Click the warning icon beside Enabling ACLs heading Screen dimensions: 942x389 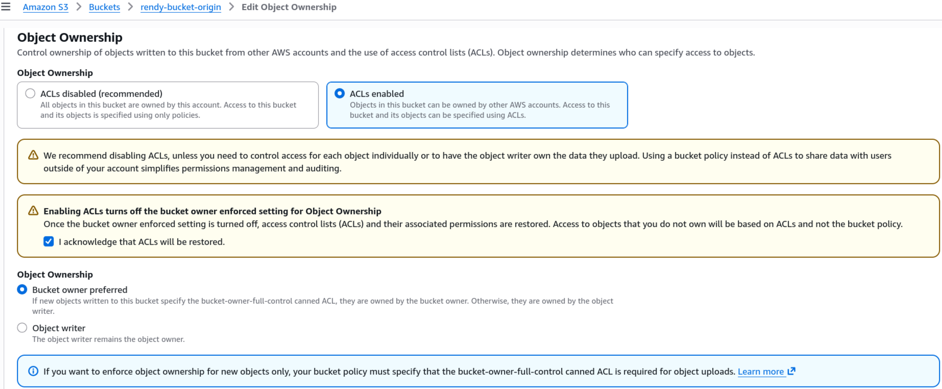point(33,211)
